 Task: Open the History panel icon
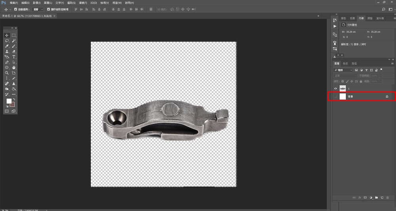(x=335, y=20)
